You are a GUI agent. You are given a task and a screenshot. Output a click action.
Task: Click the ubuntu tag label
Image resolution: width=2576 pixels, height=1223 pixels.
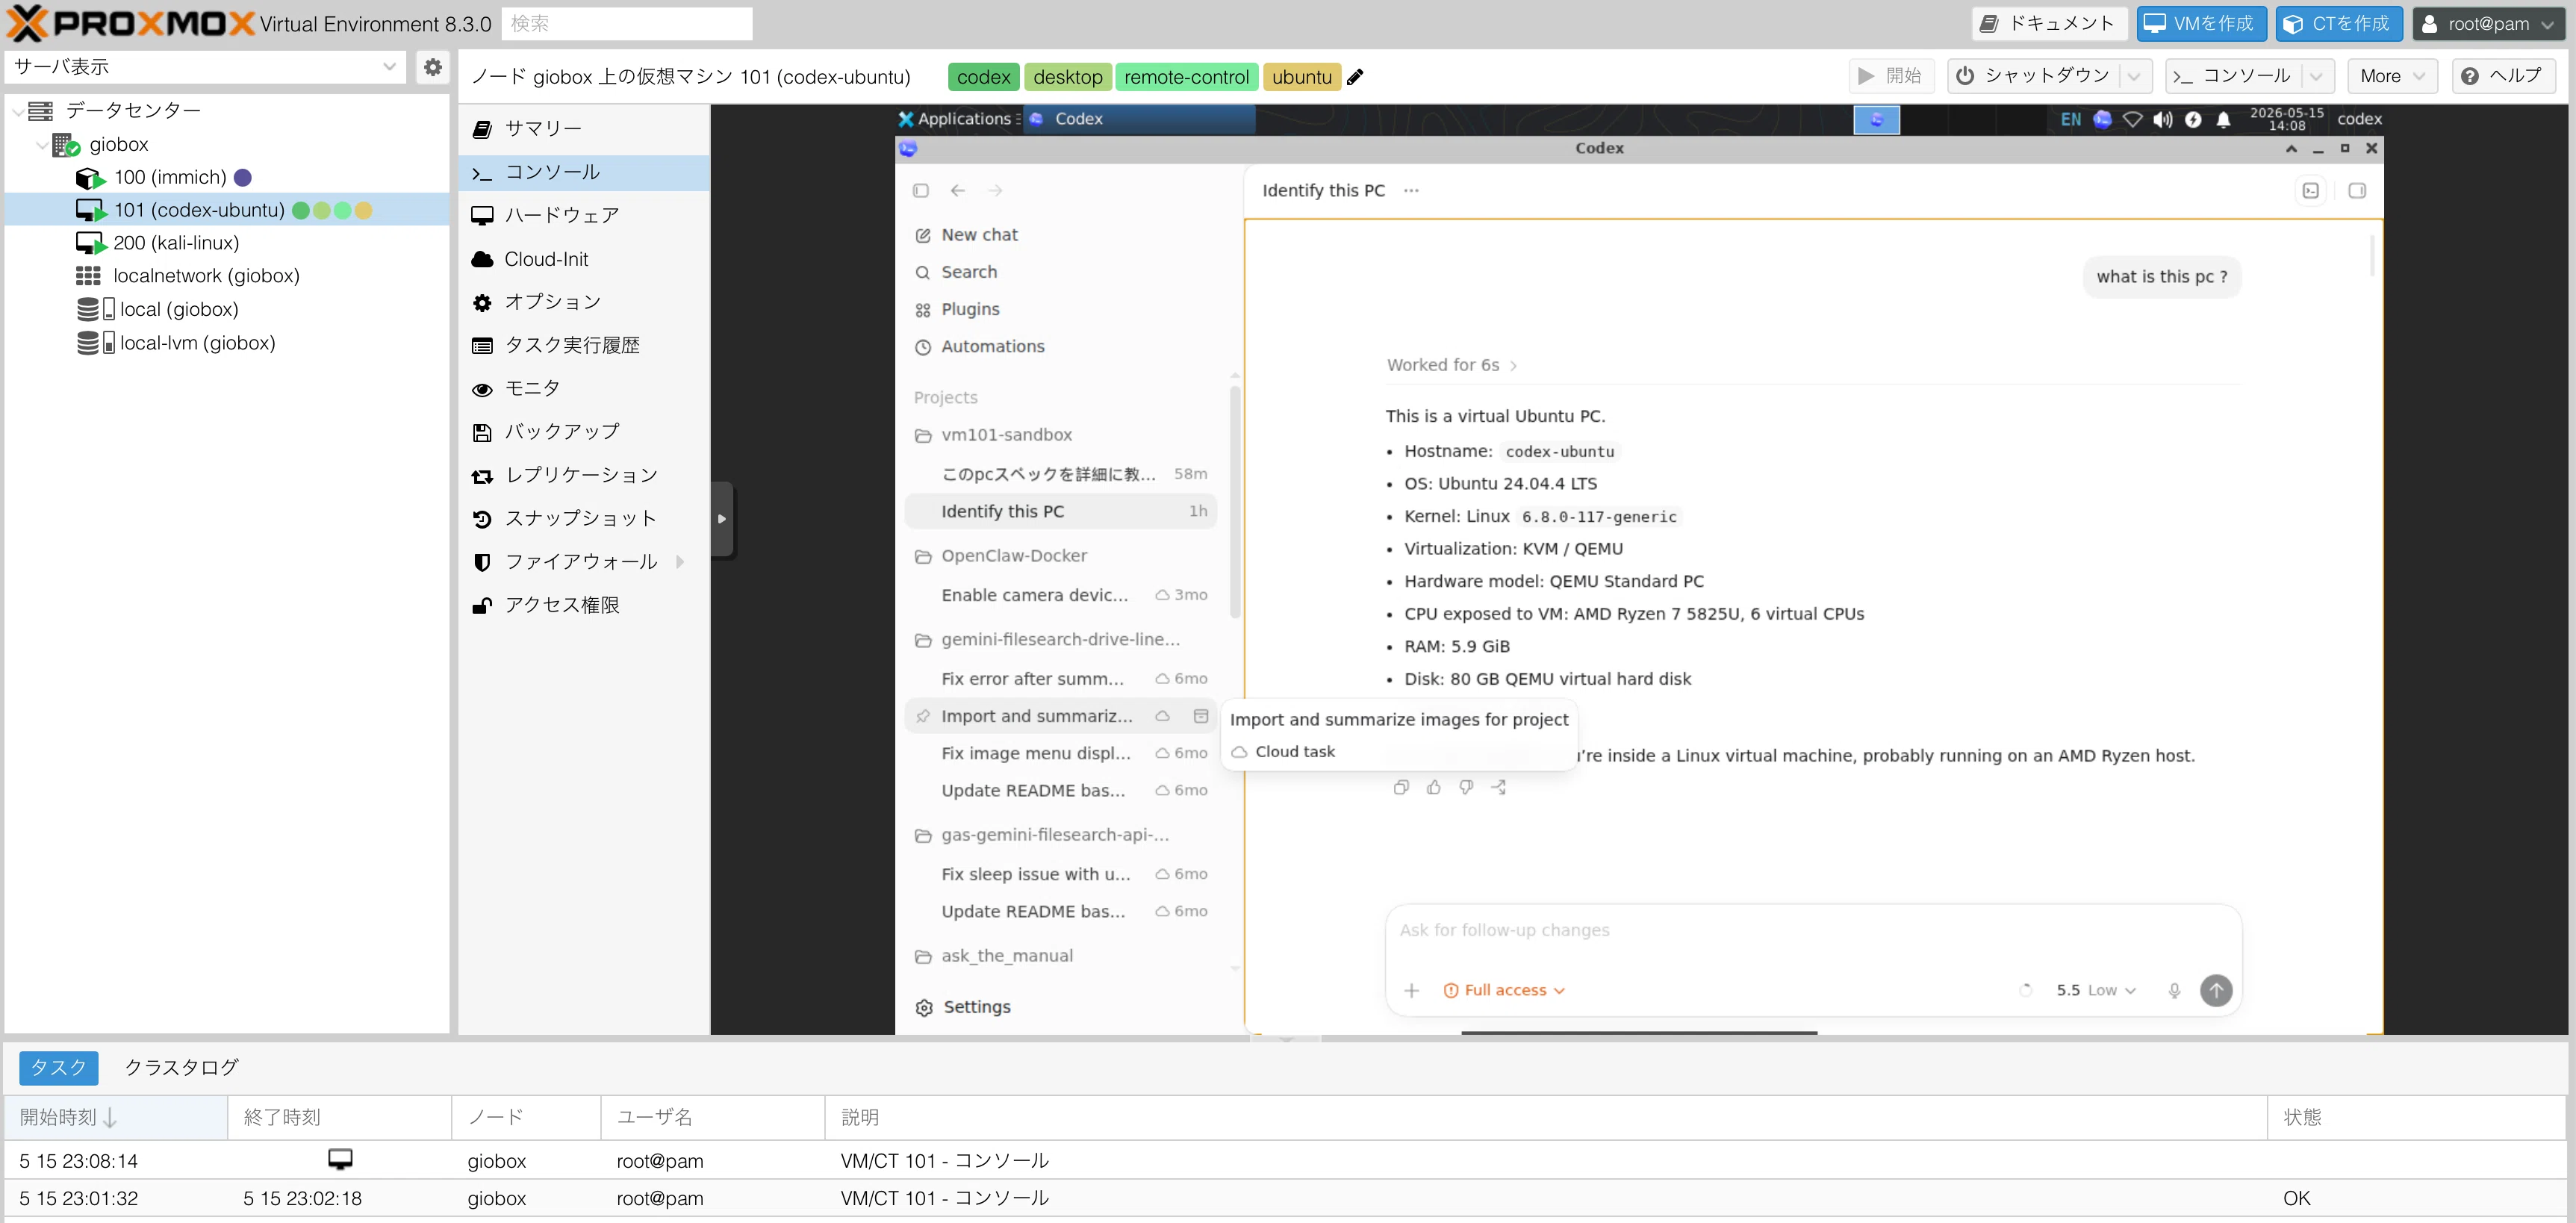click(1301, 77)
